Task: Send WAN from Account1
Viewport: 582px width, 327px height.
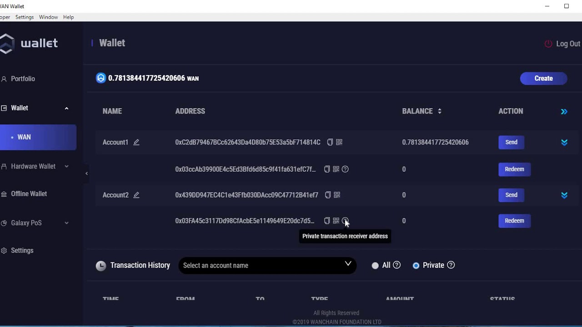Action: tap(511, 142)
